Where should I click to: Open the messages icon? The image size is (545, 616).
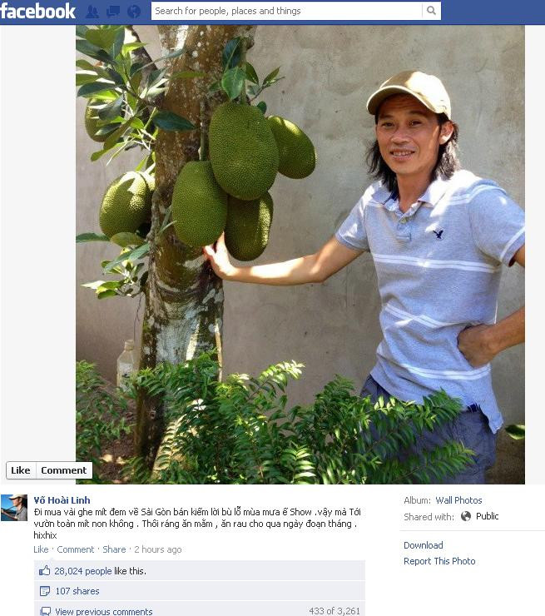(x=113, y=12)
